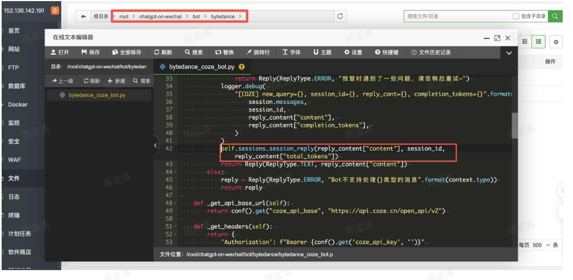Open the 搜索 search tool in editor toolbar
The width and height of the screenshot is (573, 280).
[x=193, y=53]
